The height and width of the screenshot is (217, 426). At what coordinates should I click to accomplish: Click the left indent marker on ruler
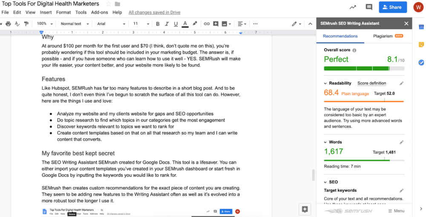pos(41,32)
